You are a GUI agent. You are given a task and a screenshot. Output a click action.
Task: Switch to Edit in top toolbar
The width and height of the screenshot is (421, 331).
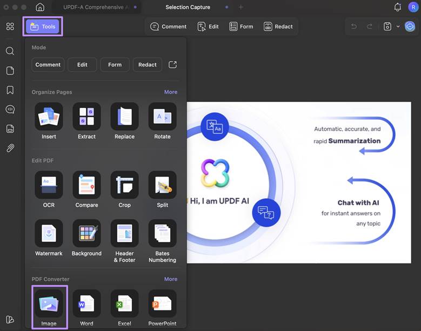coord(208,26)
